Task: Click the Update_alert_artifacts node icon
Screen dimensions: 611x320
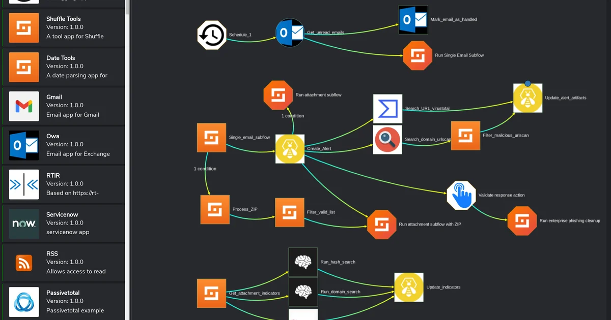Action: coord(527,98)
